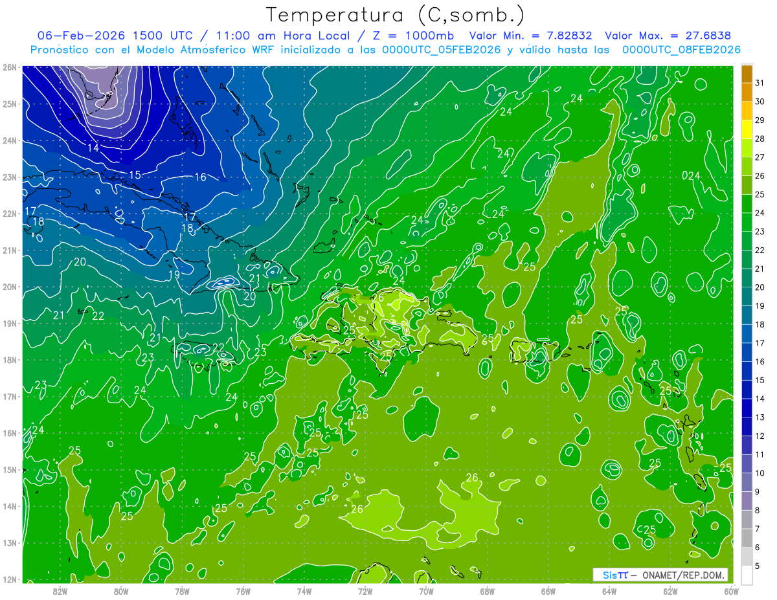Click the '70W' longitude label
Image resolution: width=777 pixels, height=600 pixels.
(x=426, y=592)
